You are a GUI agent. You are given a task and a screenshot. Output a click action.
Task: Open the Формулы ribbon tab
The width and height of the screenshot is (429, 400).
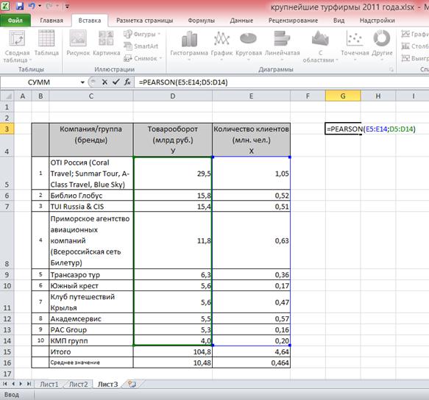tap(202, 21)
